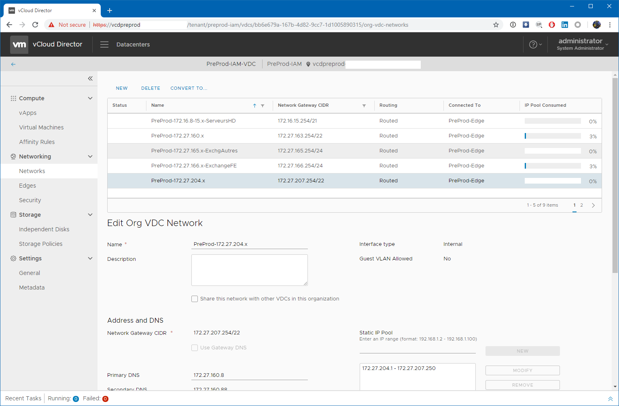Click IP pool usage bar for PreProd-172.27.160.x
619x406 pixels.
click(x=552, y=136)
